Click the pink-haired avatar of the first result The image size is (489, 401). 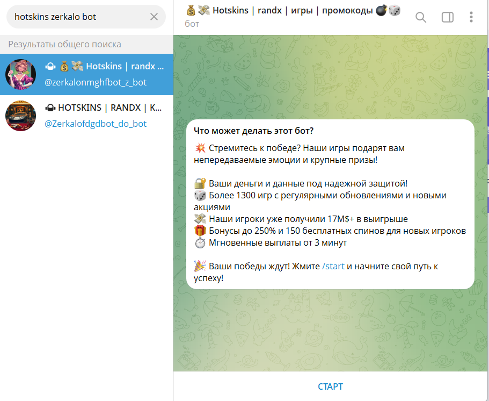tap(20, 75)
